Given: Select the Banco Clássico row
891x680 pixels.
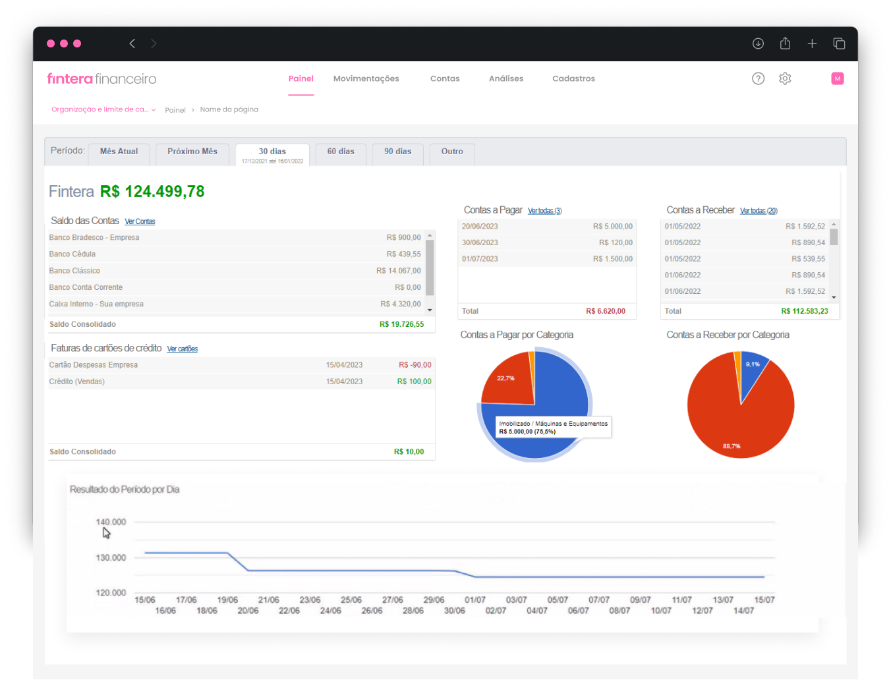Looking at the screenshot, I should coord(236,271).
